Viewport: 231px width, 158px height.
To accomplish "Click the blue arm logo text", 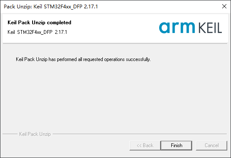I will tap(177, 28).
